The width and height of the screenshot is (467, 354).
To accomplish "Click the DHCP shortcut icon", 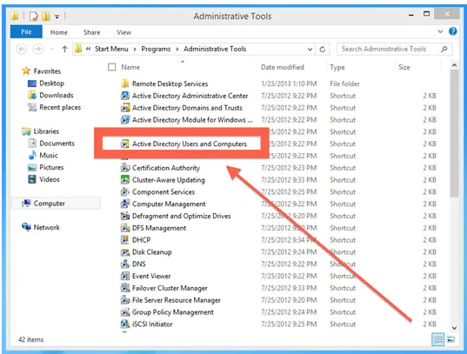I will tap(125, 240).
